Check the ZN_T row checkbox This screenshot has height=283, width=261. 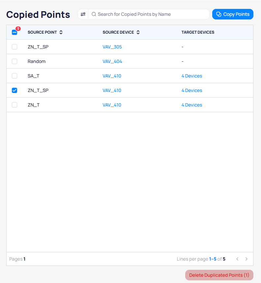point(14,105)
